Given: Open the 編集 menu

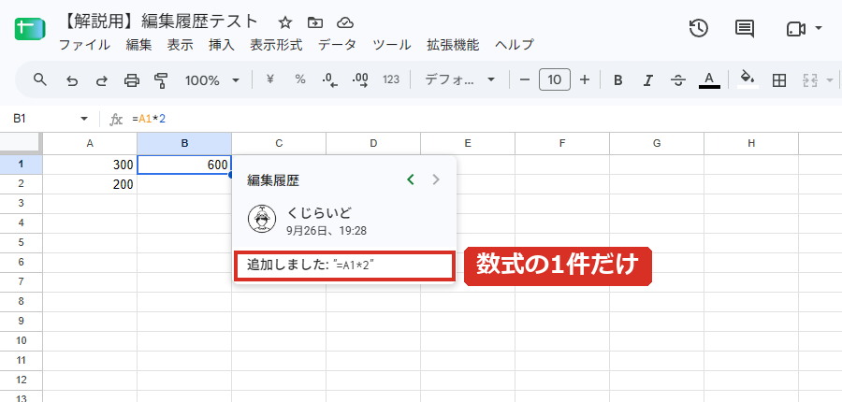Looking at the screenshot, I should click(139, 45).
